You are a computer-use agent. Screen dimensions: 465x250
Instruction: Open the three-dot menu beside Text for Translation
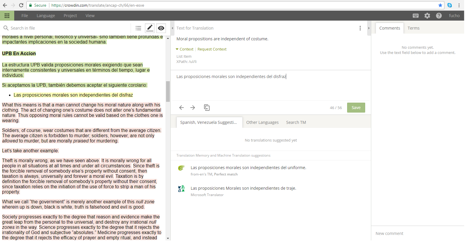(x=360, y=28)
